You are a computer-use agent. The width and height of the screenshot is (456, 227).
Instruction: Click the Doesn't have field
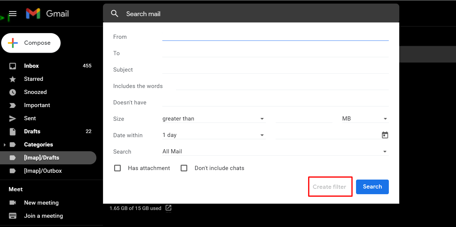[x=275, y=102]
